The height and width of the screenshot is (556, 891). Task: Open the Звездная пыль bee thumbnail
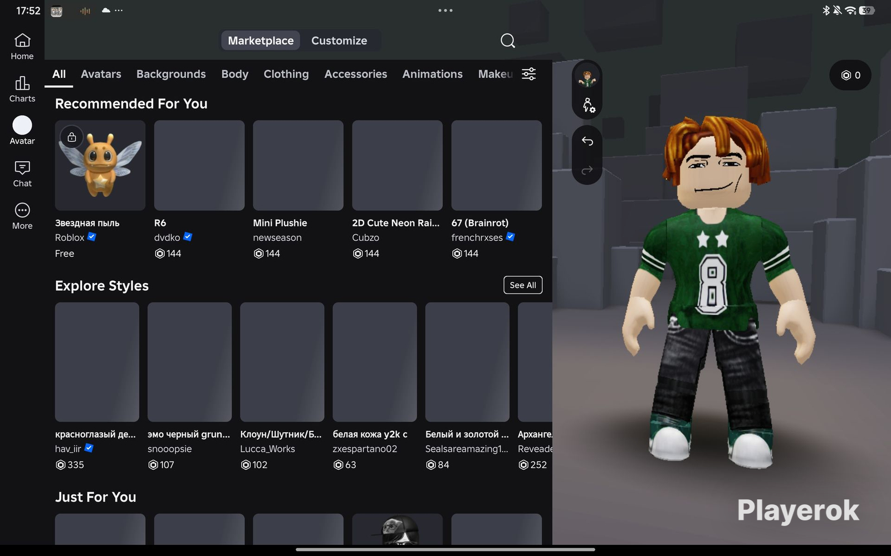(100, 166)
